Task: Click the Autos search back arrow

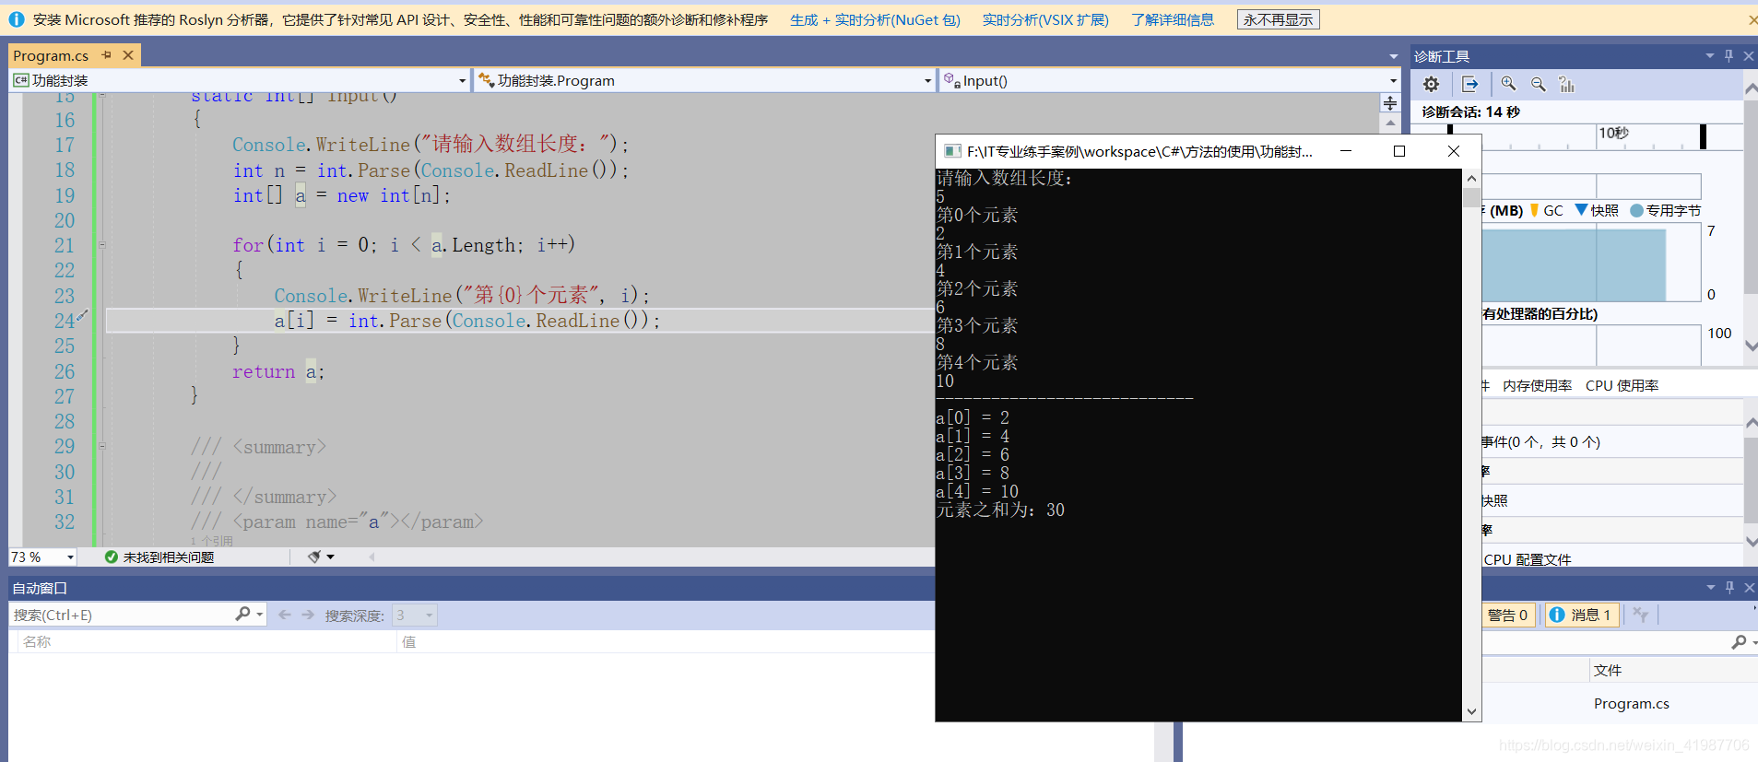Action: click(285, 615)
